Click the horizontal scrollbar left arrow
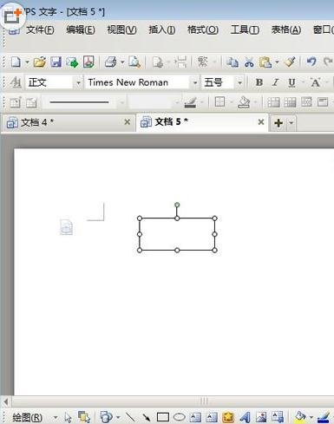 (x=6, y=401)
